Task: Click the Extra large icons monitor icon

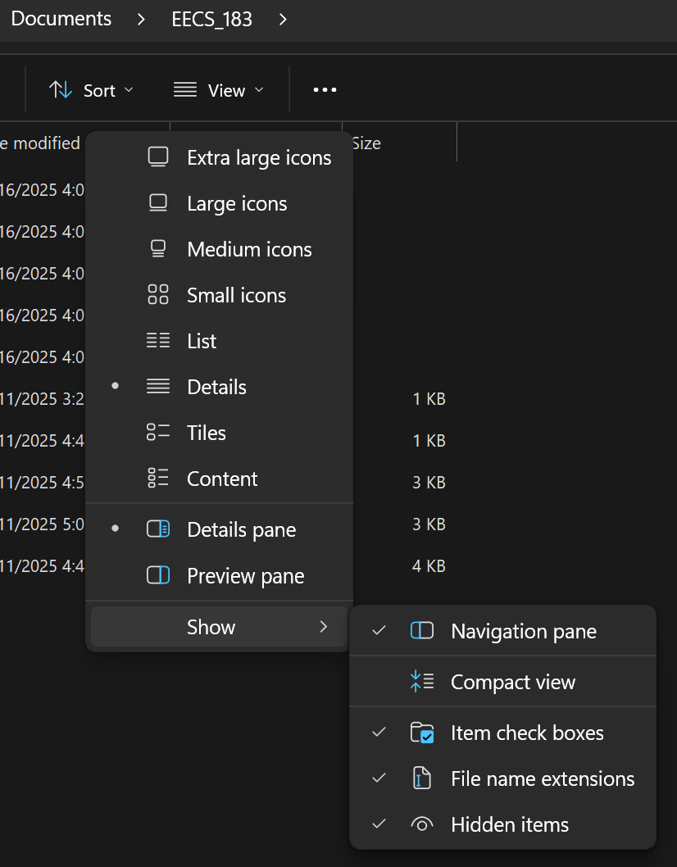Action: click(x=158, y=157)
